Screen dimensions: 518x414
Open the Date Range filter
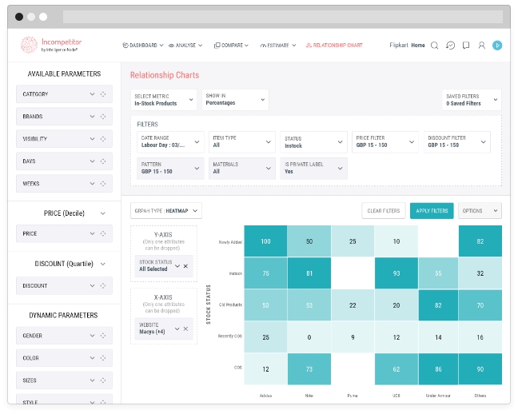170,142
